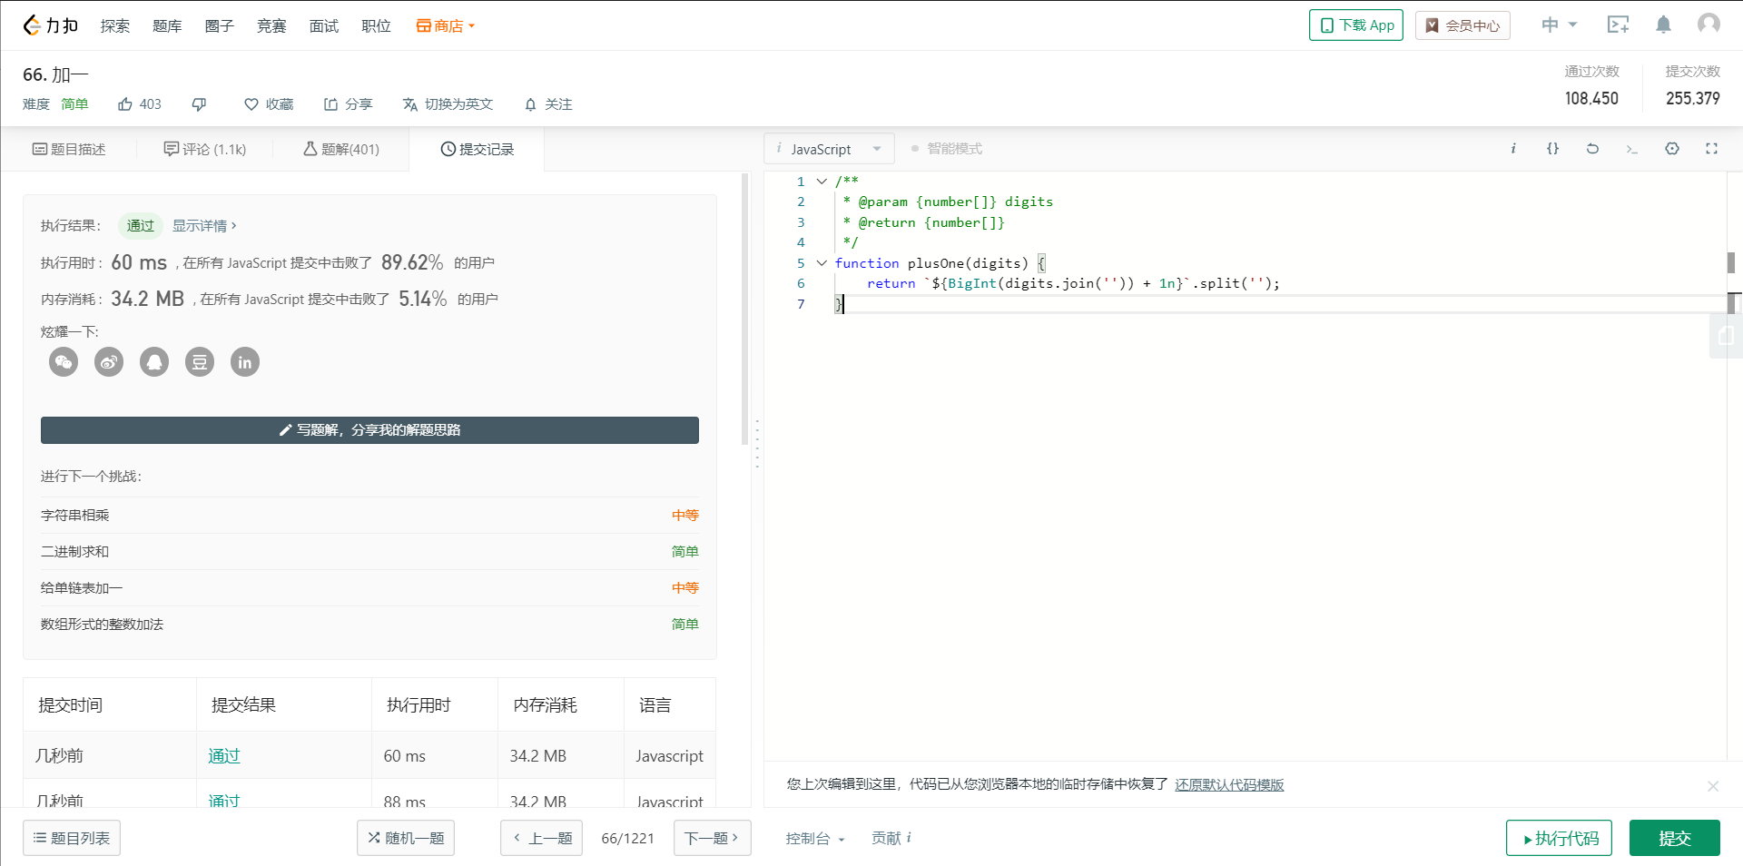
Task: Submit solution with 提交 button
Action: pos(1675,838)
